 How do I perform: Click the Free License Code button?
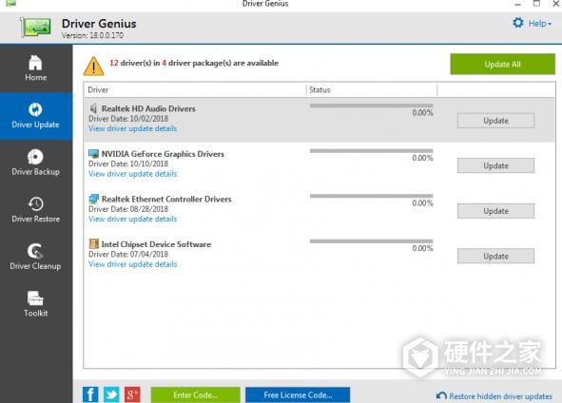pos(298,394)
